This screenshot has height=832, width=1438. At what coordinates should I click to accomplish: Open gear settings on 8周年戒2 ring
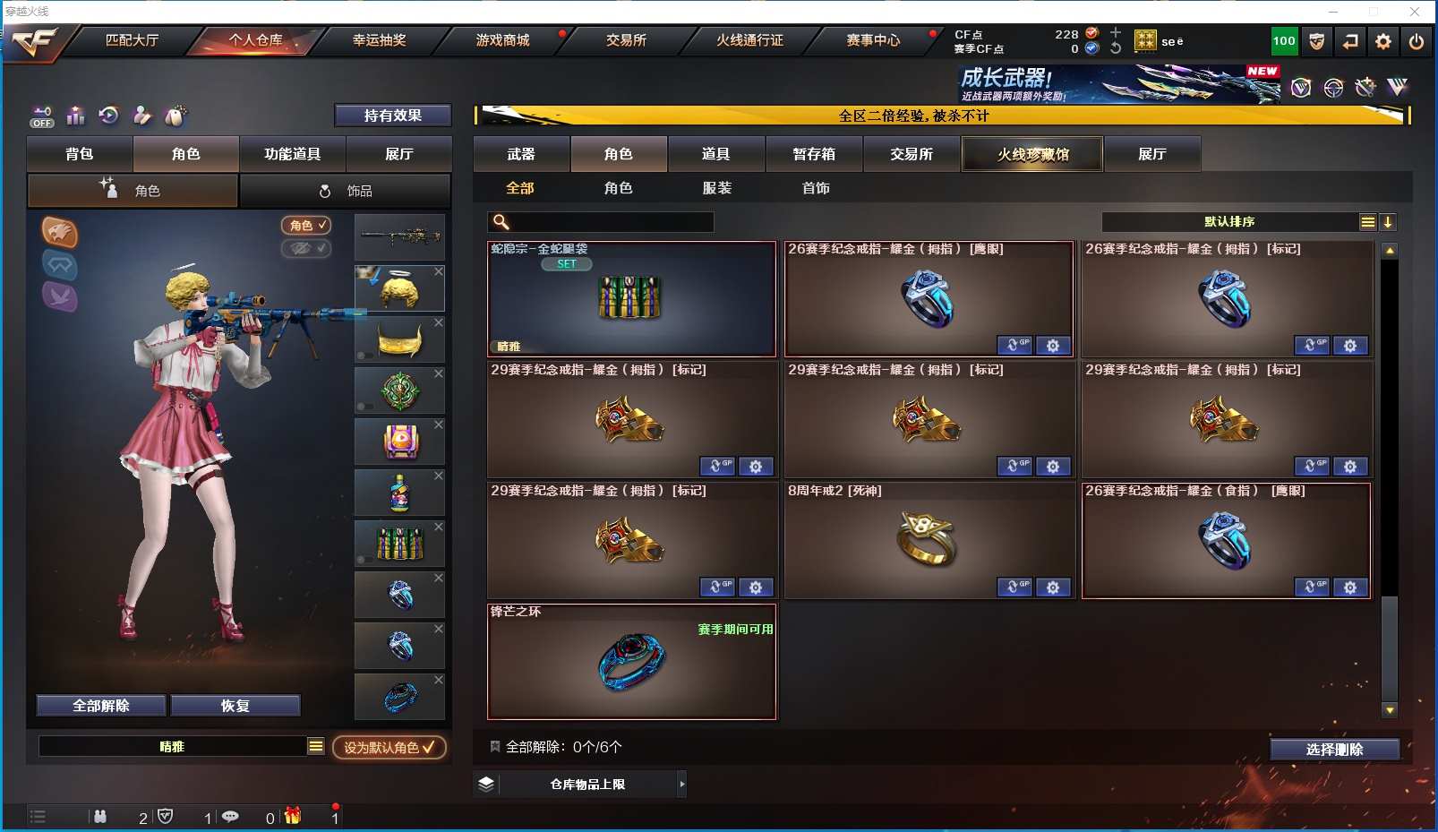point(1053,588)
